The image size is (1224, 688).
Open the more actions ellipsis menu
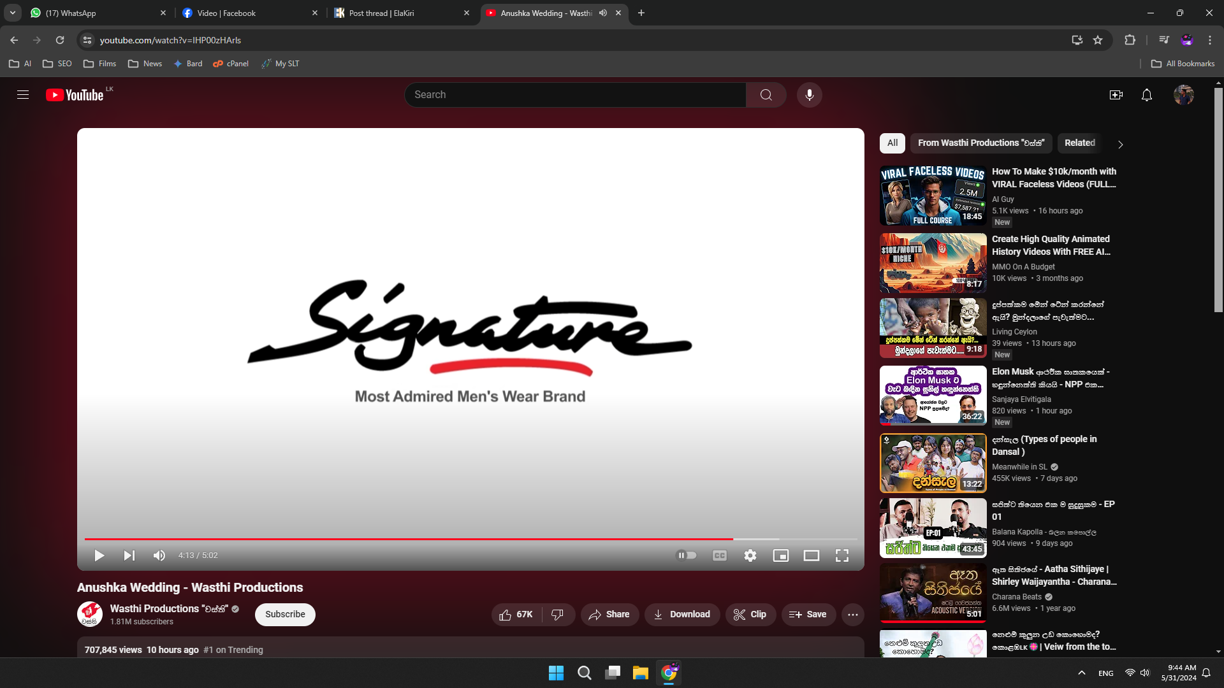[x=853, y=615]
